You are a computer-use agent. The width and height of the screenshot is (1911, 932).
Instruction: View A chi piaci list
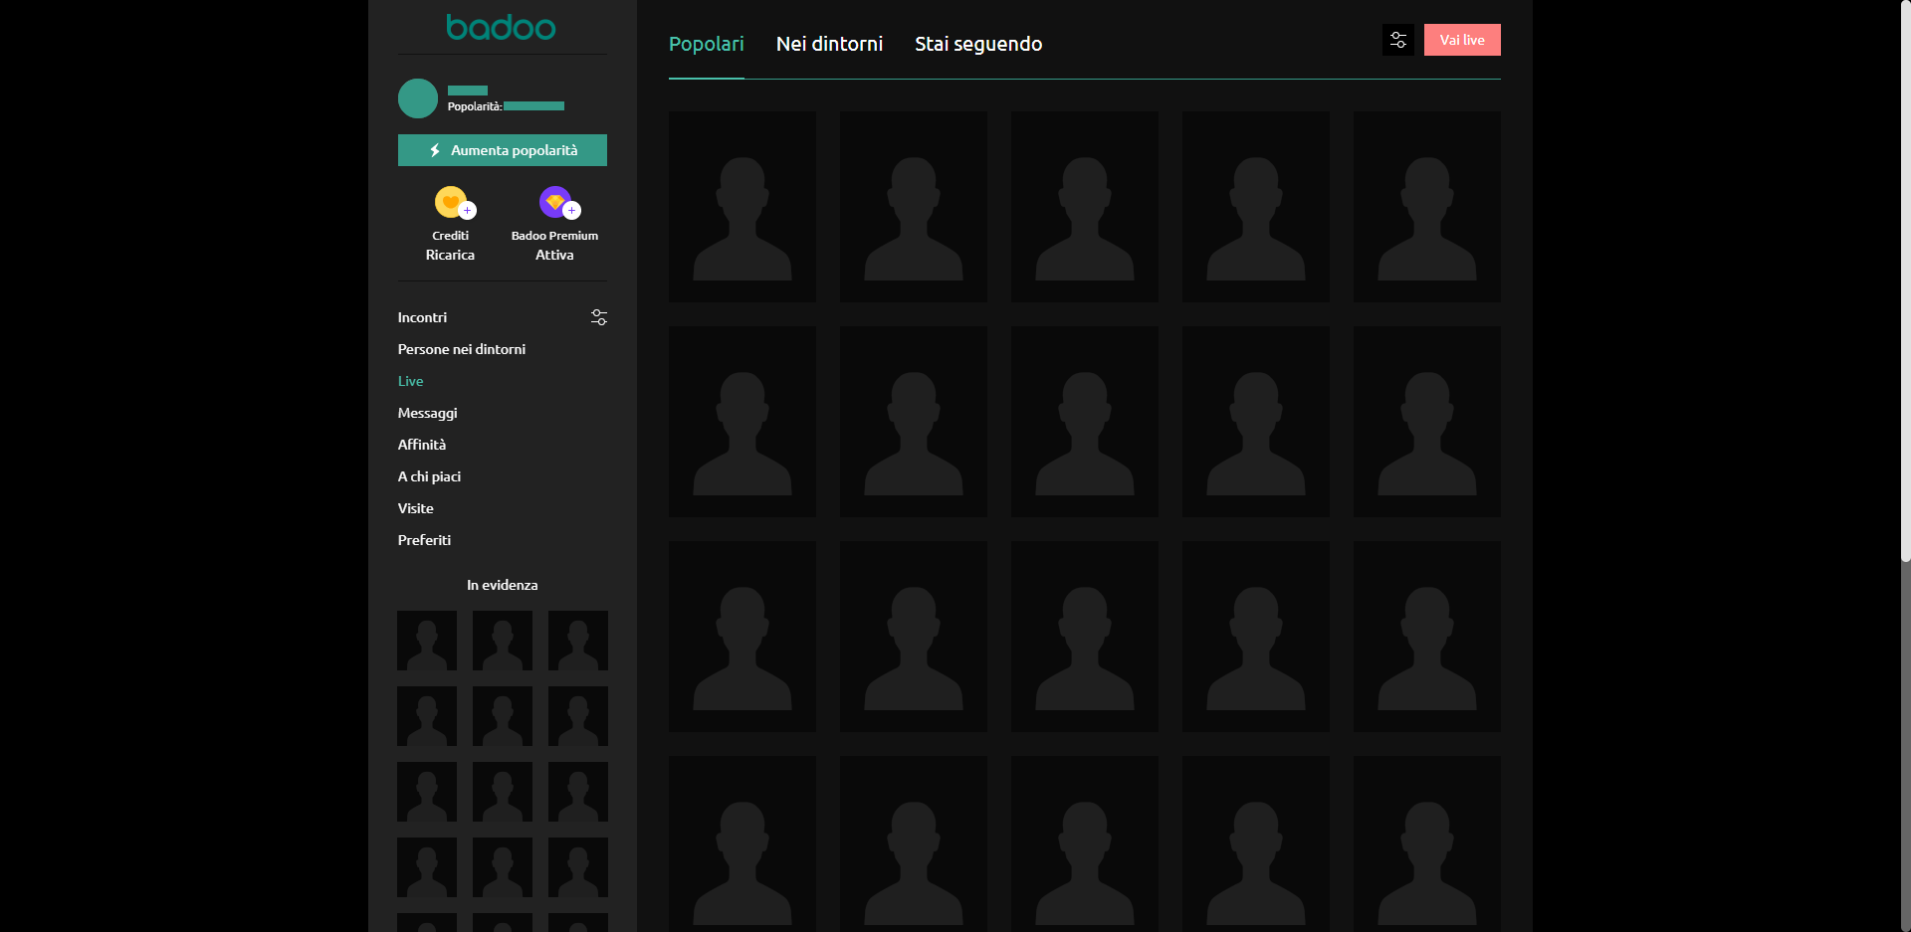pos(429,476)
